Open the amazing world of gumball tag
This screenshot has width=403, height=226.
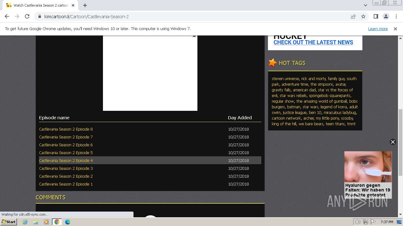click(x=321, y=101)
